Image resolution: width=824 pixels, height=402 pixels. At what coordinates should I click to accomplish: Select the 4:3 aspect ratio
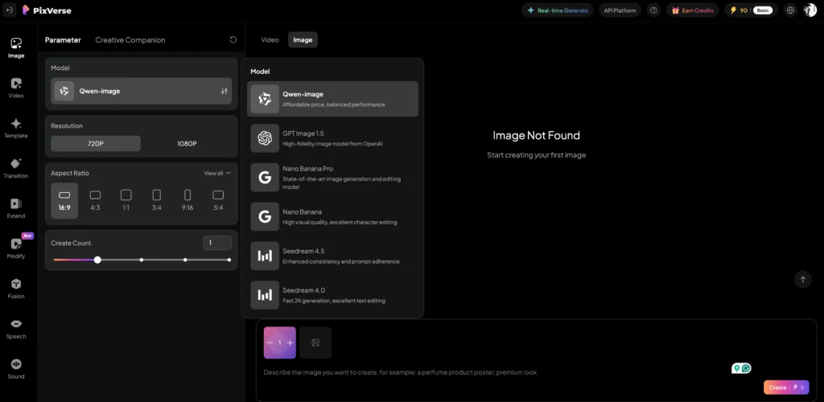point(95,200)
